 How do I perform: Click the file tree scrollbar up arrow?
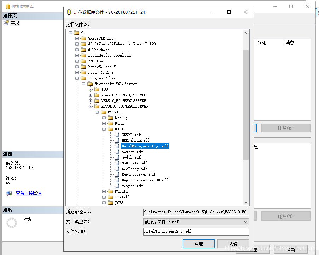[246, 33]
